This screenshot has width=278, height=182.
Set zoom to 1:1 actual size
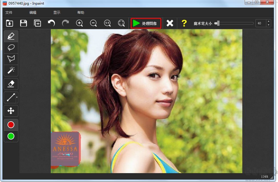click(x=107, y=23)
